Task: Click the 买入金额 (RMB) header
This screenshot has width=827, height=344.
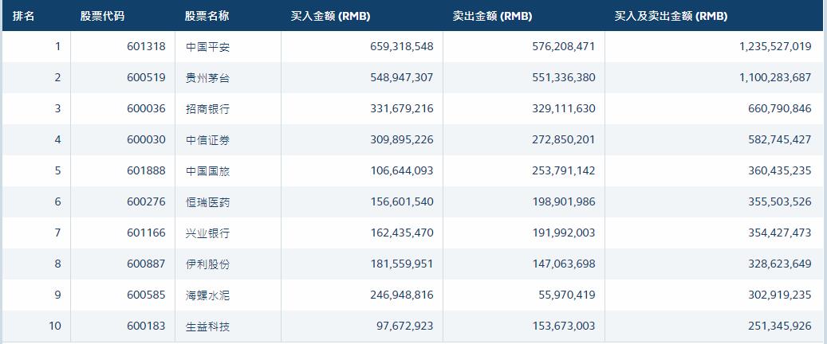Action: coord(330,16)
